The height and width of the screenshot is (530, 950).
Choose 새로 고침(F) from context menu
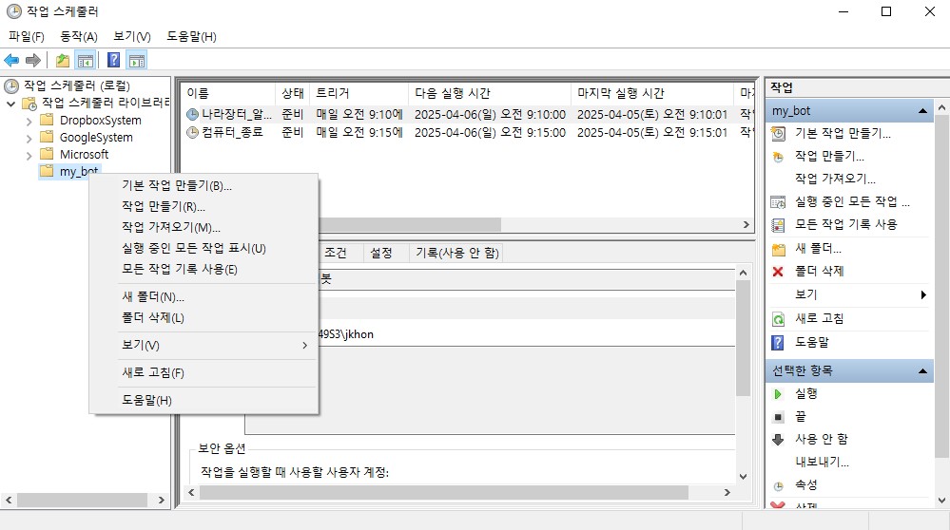204,372
